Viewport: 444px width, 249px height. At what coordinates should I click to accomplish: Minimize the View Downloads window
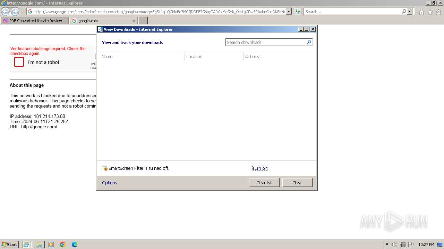[x=301, y=29]
